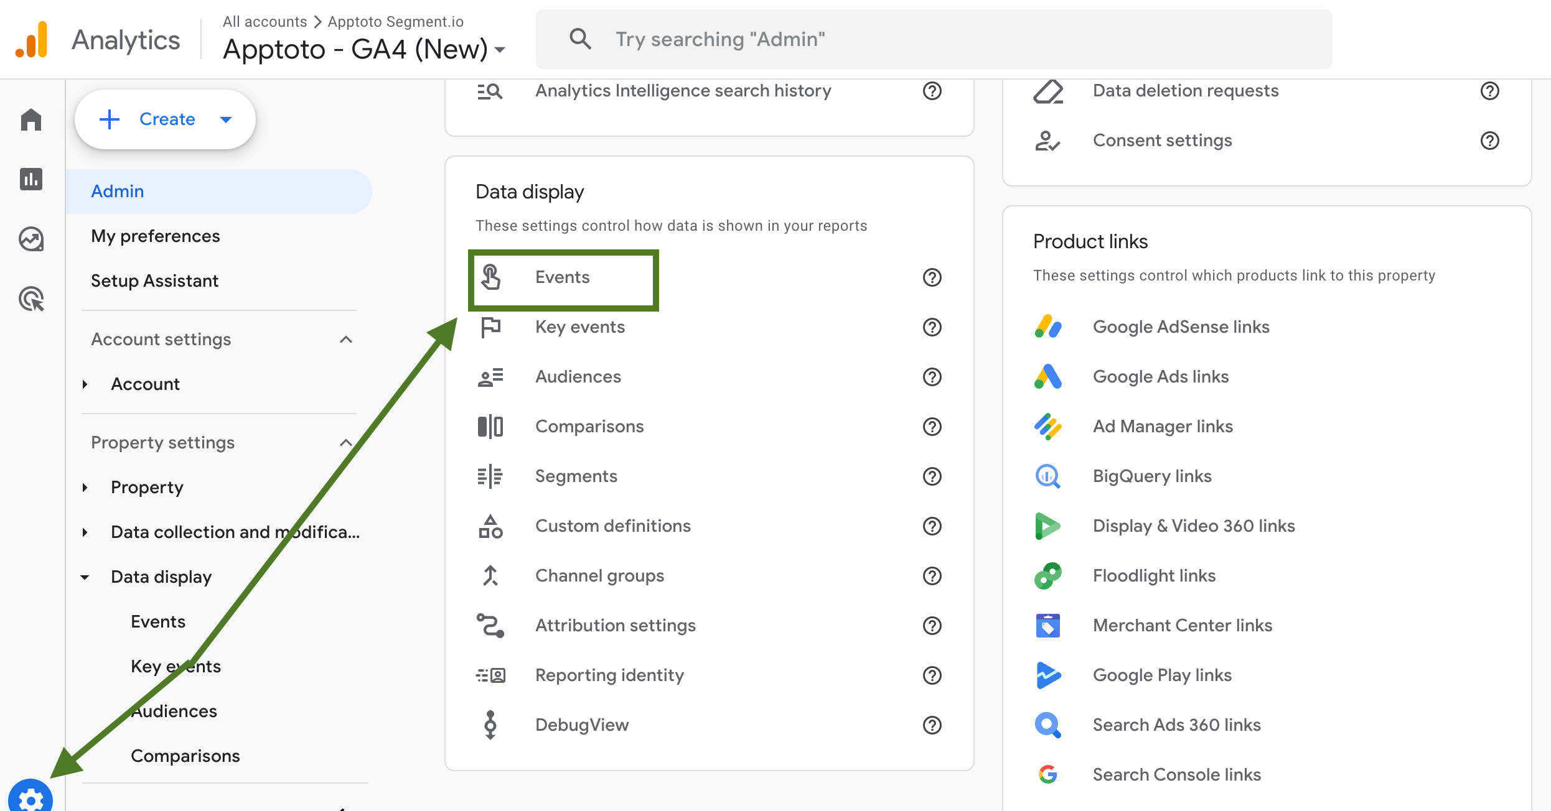Open the Create dropdown button
The height and width of the screenshot is (811, 1551).
tap(165, 119)
